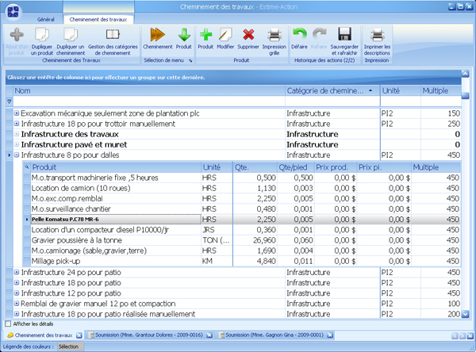Toggle the Afficher les détails checkbox
Viewport: 476px width, 352px height.
tap(9, 323)
